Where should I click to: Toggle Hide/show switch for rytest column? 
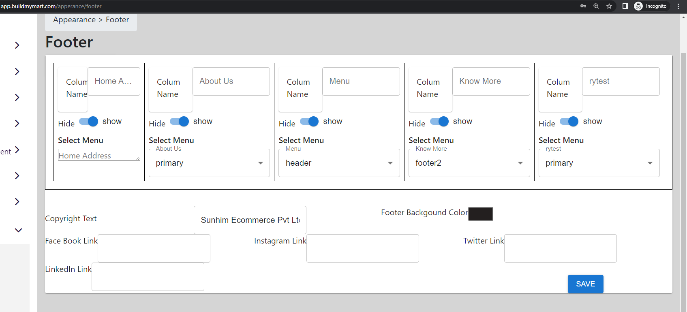[x=569, y=121]
